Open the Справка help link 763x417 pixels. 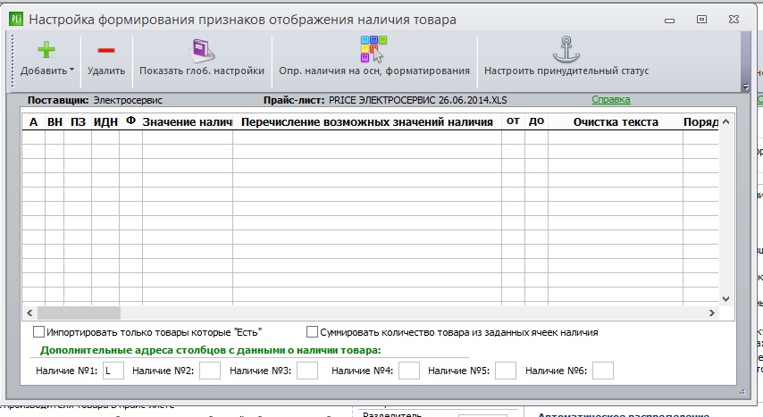611,99
